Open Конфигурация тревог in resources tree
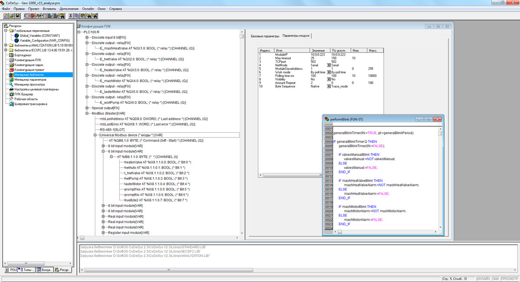The width and height of the screenshot is (520, 282). tap(29, 69)
